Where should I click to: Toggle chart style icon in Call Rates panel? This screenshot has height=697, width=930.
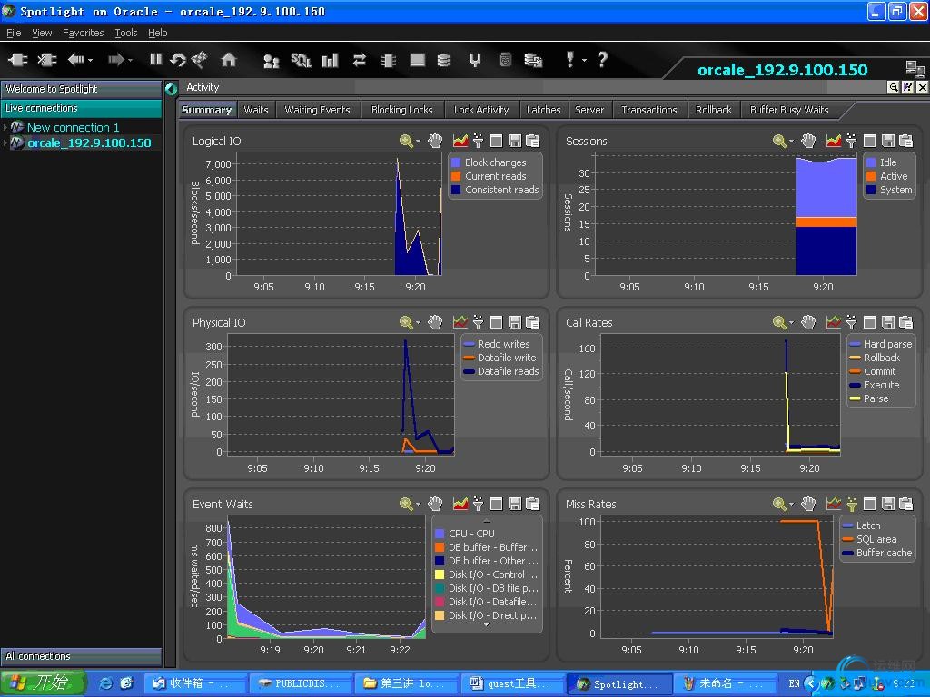834,322
